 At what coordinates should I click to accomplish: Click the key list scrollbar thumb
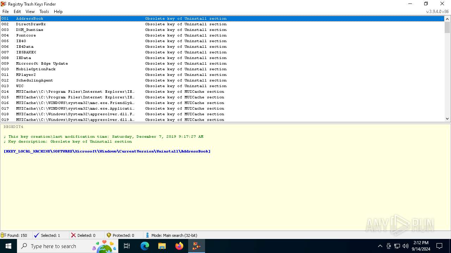[447, 27]
